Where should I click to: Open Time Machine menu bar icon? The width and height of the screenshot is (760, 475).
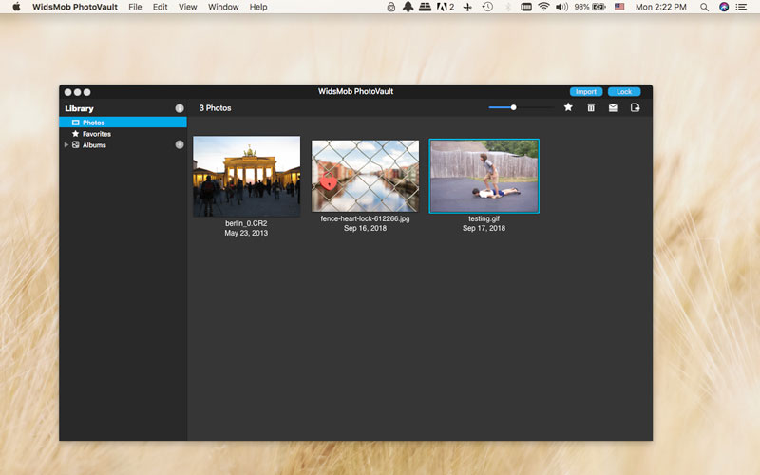click(x=487, y=7)
